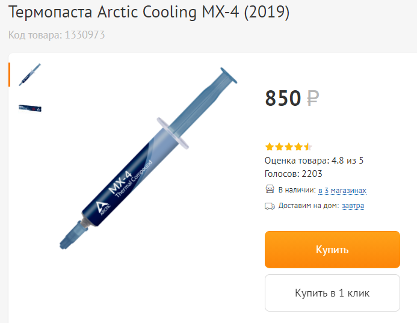
Task: Click the Купить в 1 клик button
Action: click(332, 293)
